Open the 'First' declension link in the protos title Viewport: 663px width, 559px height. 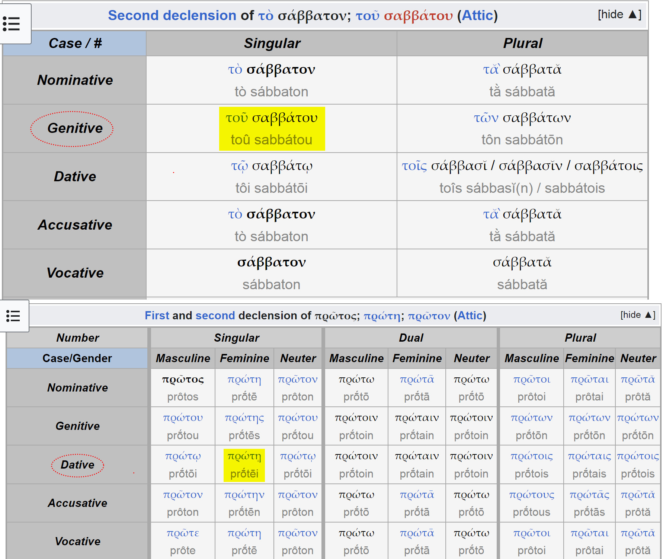point(157,316)
